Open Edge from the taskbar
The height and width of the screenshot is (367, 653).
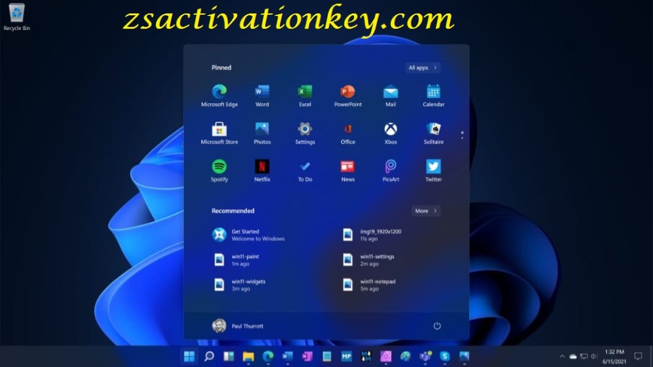(x=268, y=356)
